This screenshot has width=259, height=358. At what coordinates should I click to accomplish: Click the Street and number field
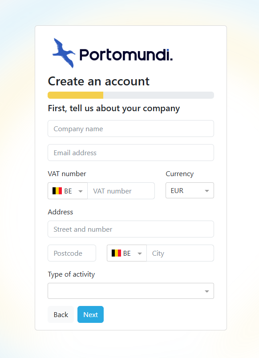point(130,229)
